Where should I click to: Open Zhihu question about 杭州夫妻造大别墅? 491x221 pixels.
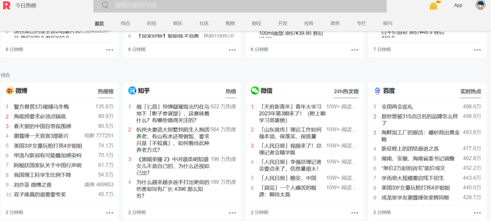point(173,140)
